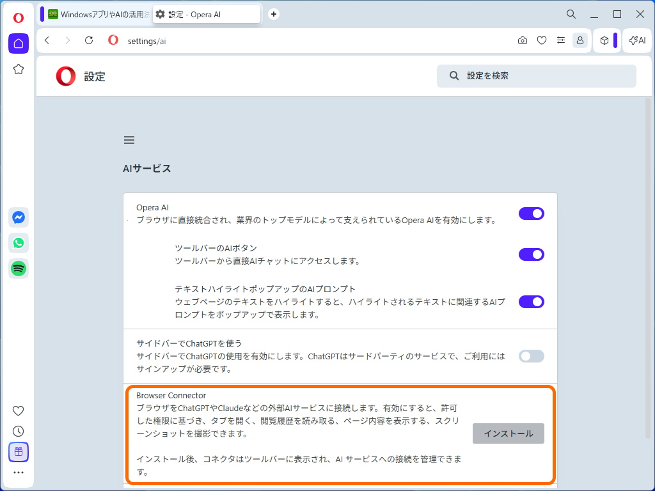Disable the Opera AI toggle
This screenshot has width=655, height=491.
[x=531, y=214]
